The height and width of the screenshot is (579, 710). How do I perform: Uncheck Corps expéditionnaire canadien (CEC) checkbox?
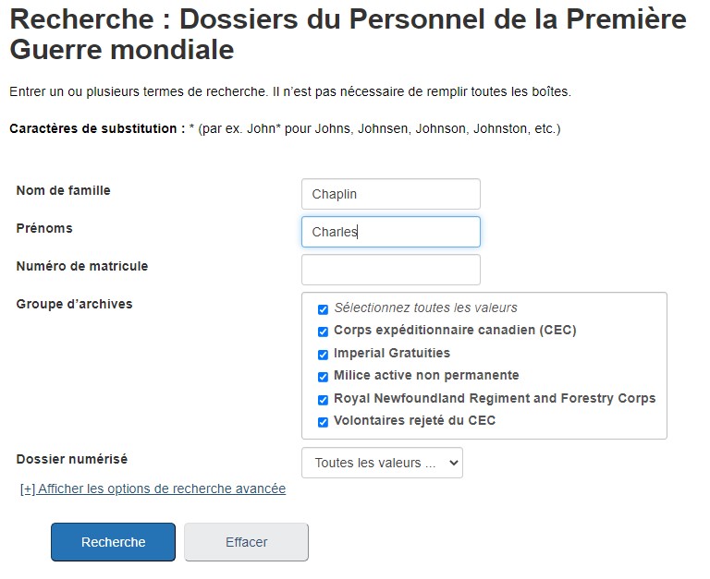(324, 332)
